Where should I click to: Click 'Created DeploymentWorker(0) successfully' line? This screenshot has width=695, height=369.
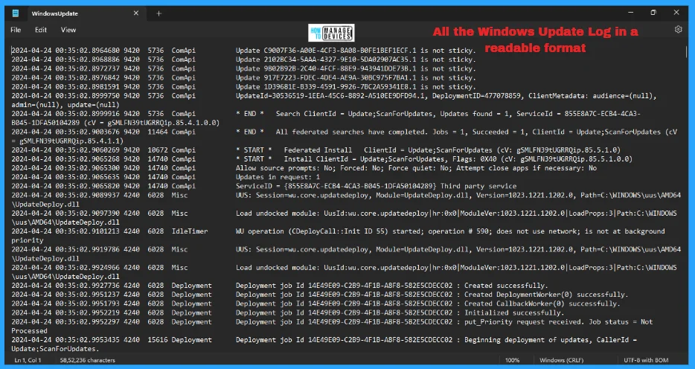(x=319, y=295)
